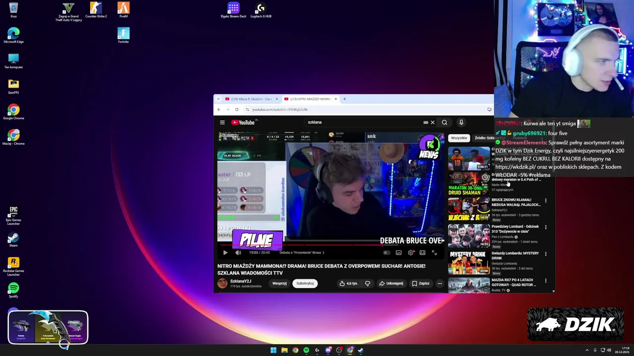Image resolution: width=634 pixels, height=356 pixels.
Task: Reload the Chrome page
Action: (x=237, y=109)
